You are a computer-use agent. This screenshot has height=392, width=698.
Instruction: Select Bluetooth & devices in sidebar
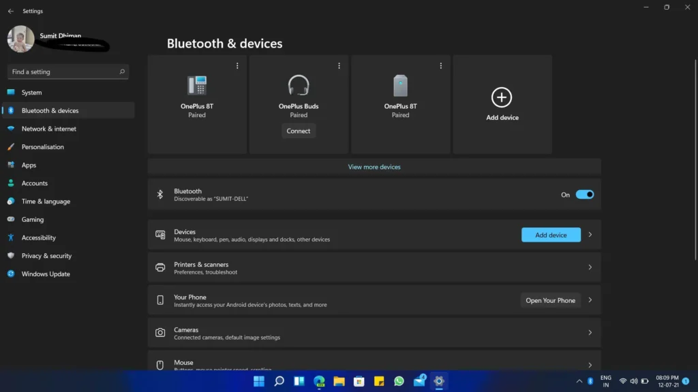tap(68, 110)
